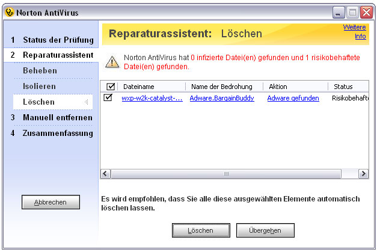Minimize the Norton AntiVirus window
The width and height of the screenshot is (377, 252).
pyautogui.click(x=339, y=12)
